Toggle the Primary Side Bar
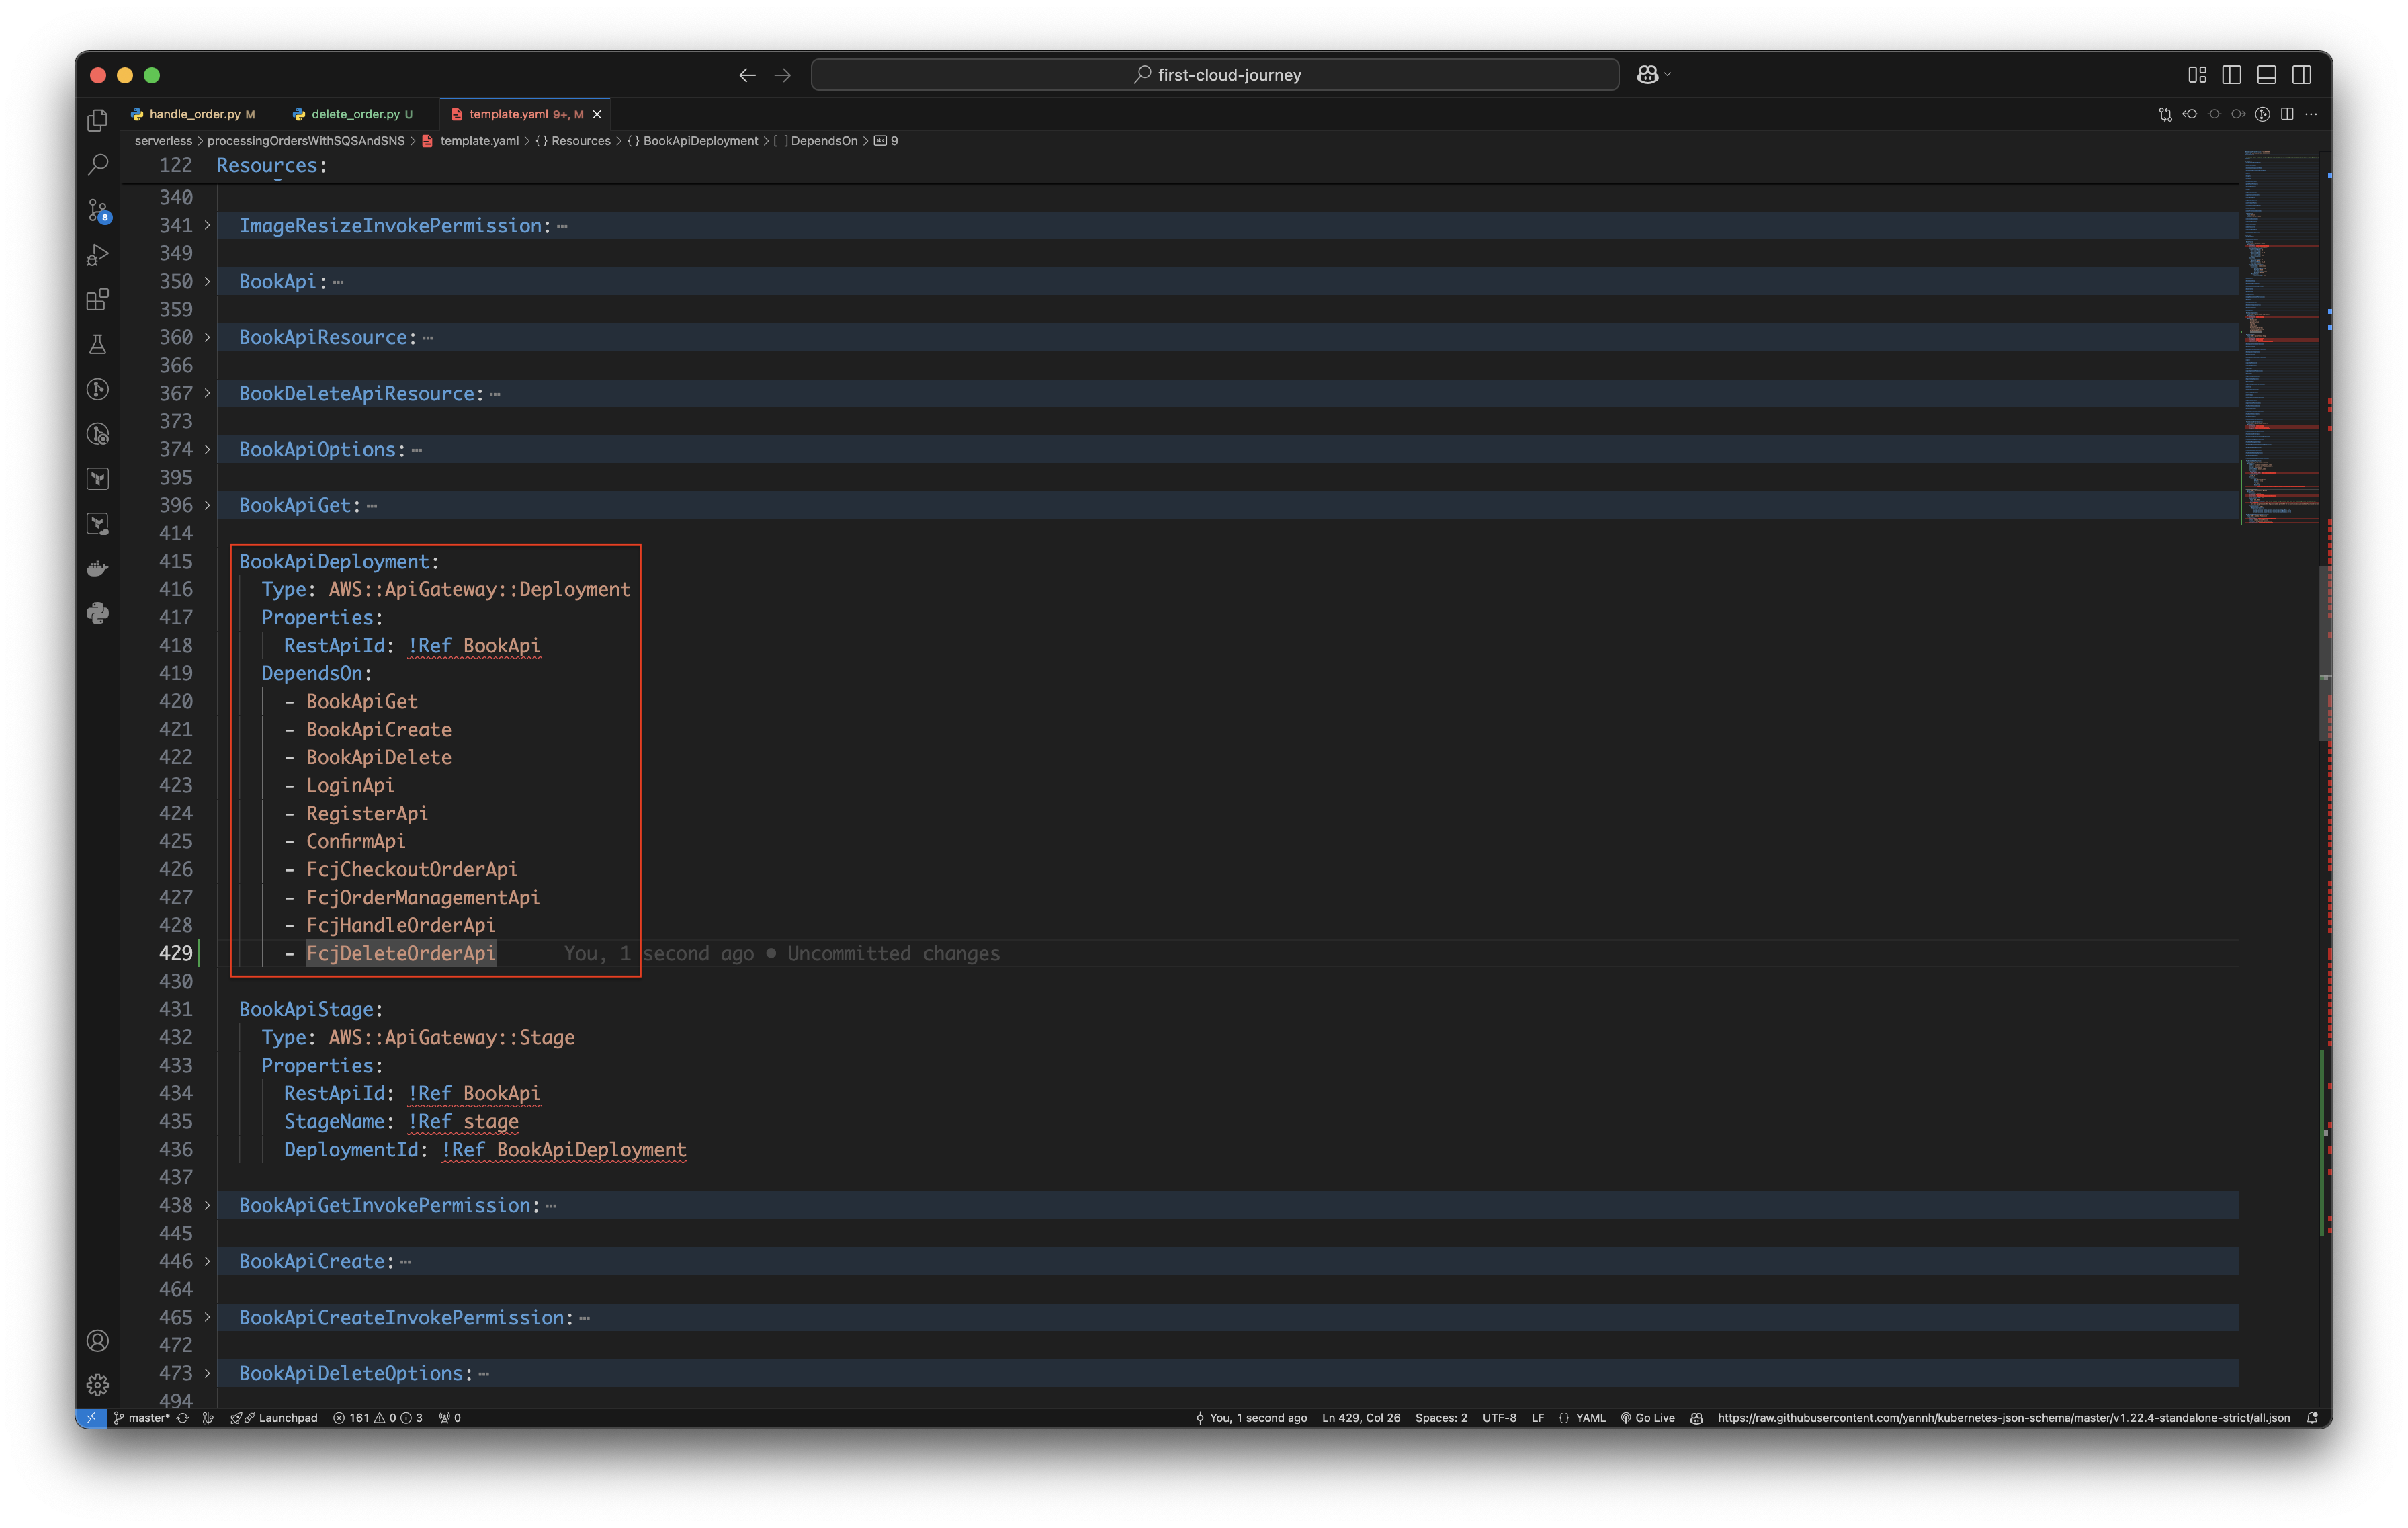This screenshot has height=1528, width=2408. coord(2232,75)
